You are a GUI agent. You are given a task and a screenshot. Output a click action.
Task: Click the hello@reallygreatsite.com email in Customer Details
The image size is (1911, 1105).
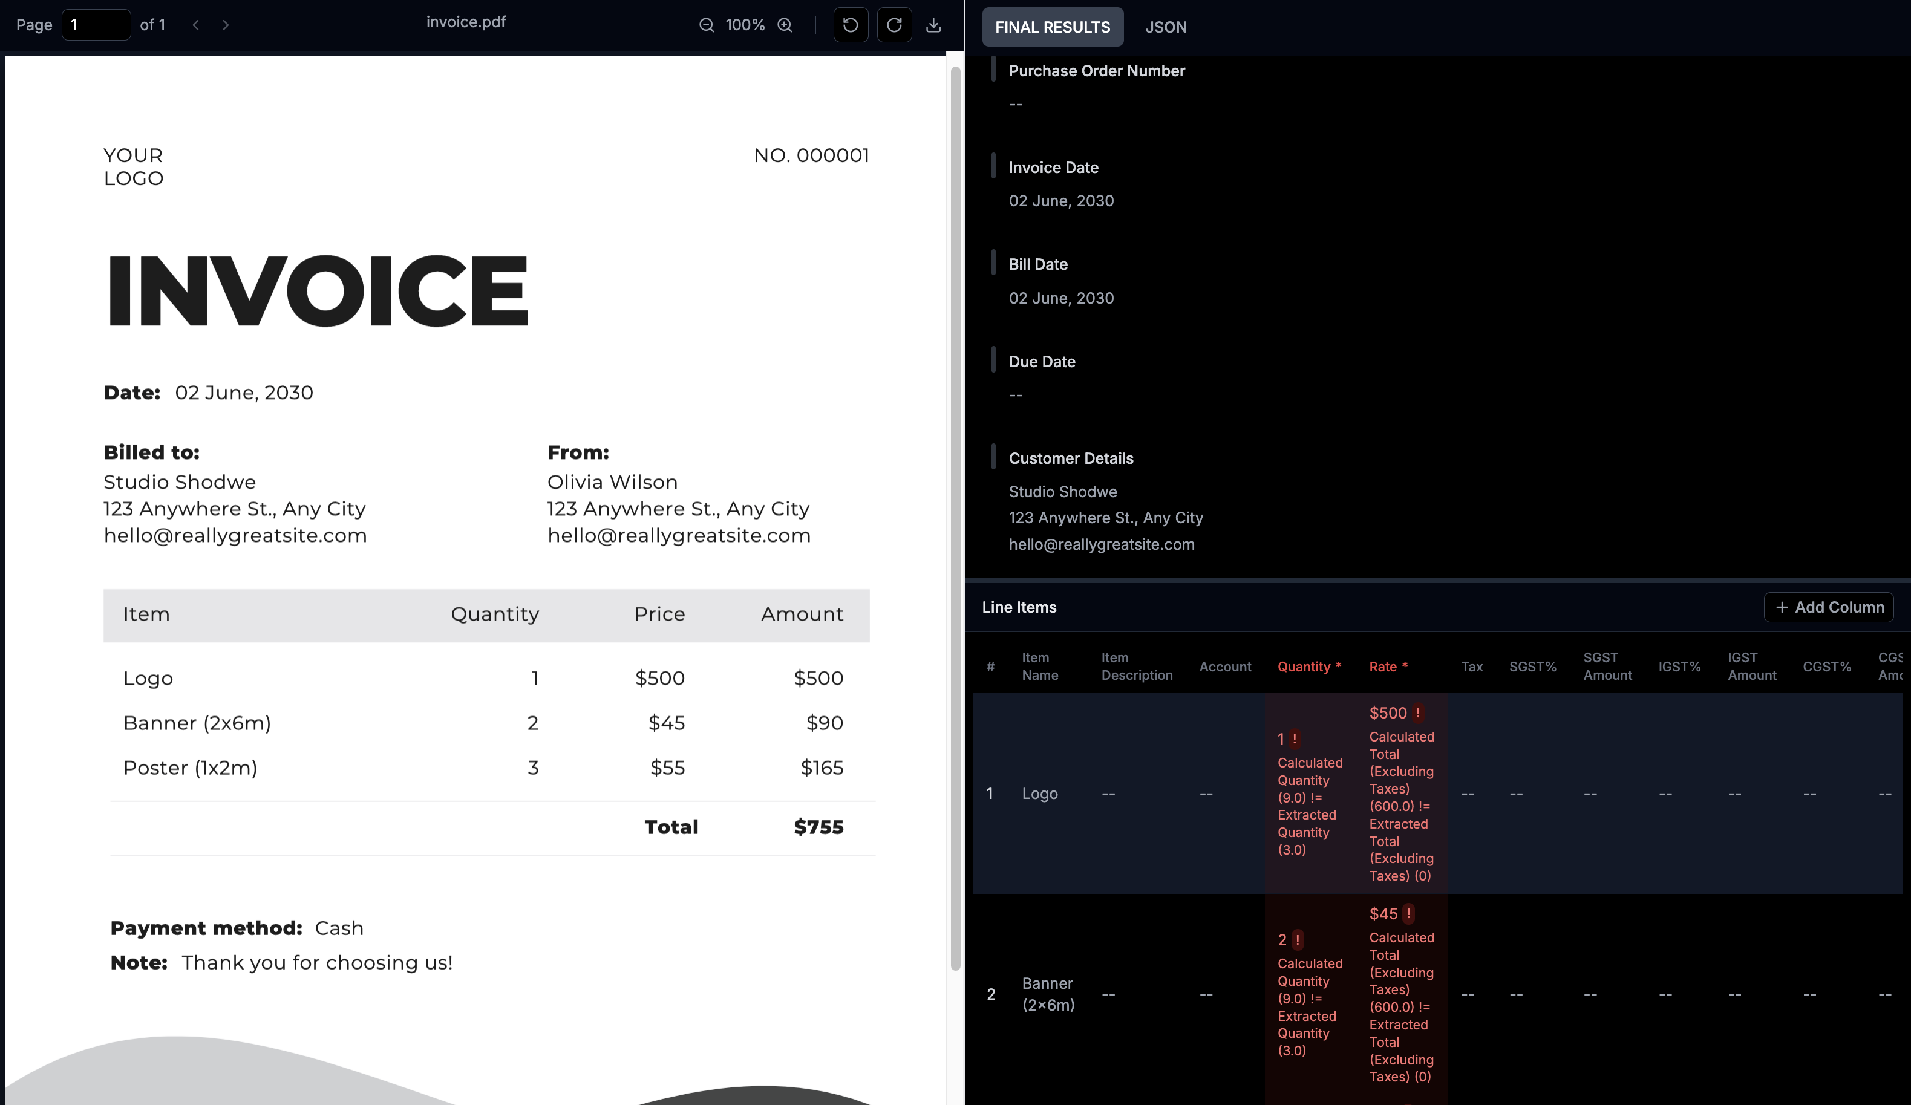click(1101, 544)
